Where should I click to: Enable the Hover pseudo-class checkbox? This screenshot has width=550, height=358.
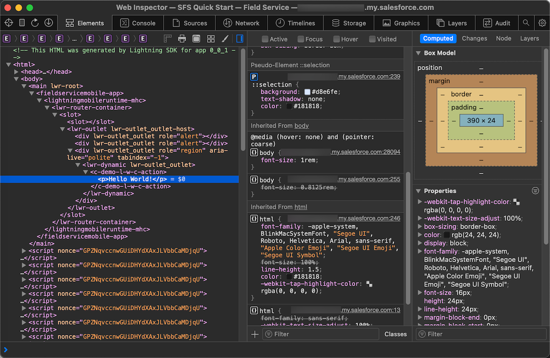click(x=337, y=39)
